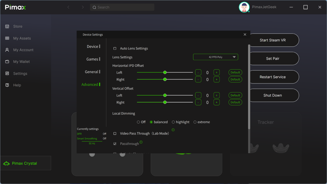Click the 90 Hz refresh rate text

tap(92, 143)
